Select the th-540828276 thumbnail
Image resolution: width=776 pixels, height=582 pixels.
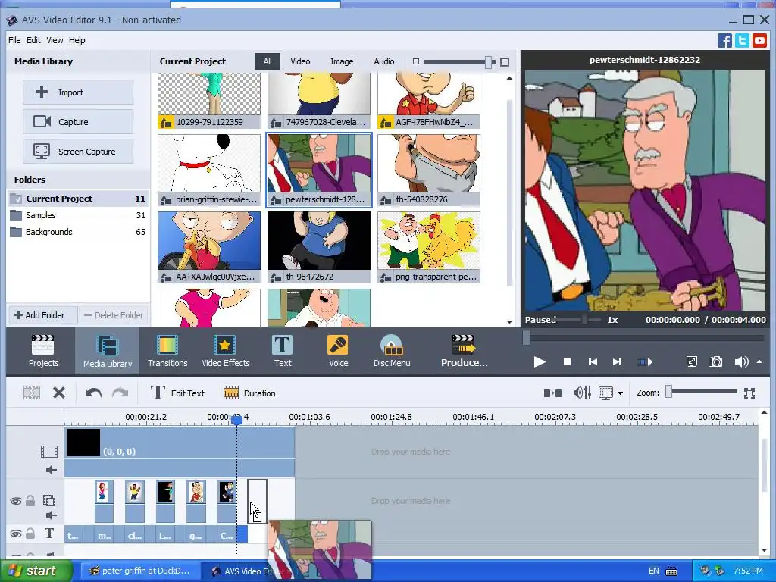point(429,170)
